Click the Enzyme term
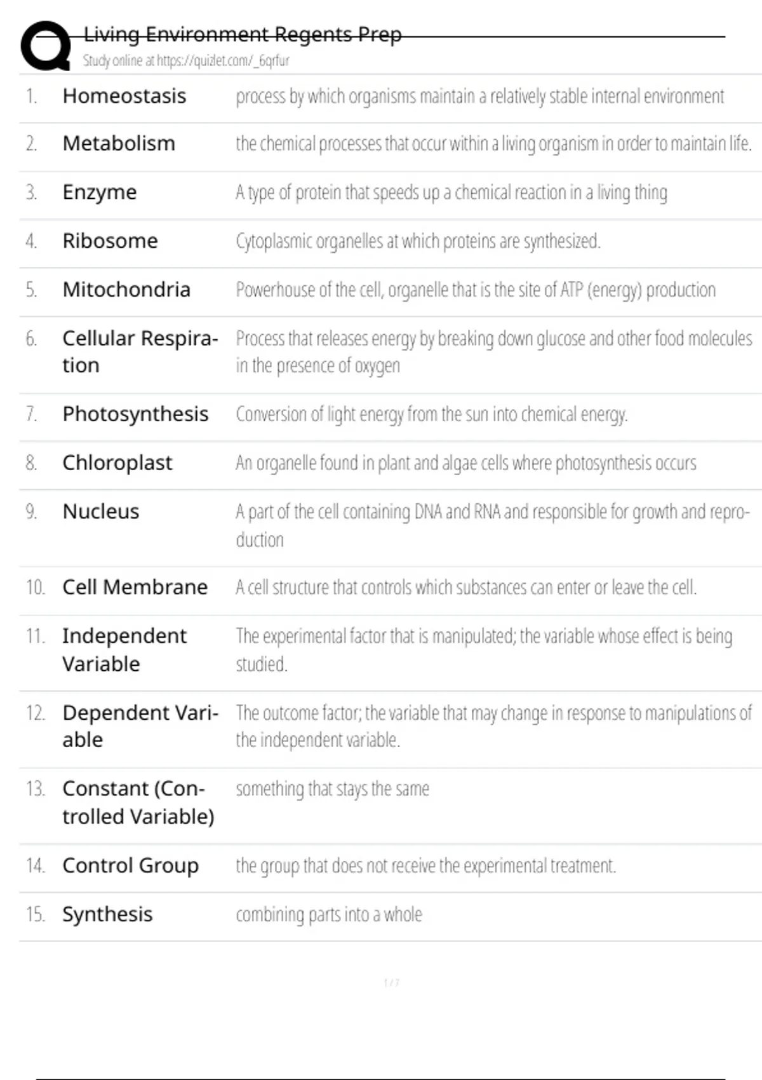This screenshot has width=762, height=1080. point(100,192)
